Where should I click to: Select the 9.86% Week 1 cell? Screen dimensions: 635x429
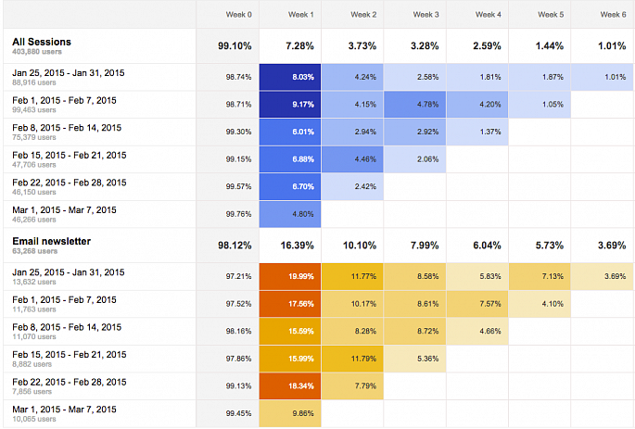(x=290, y=411)
